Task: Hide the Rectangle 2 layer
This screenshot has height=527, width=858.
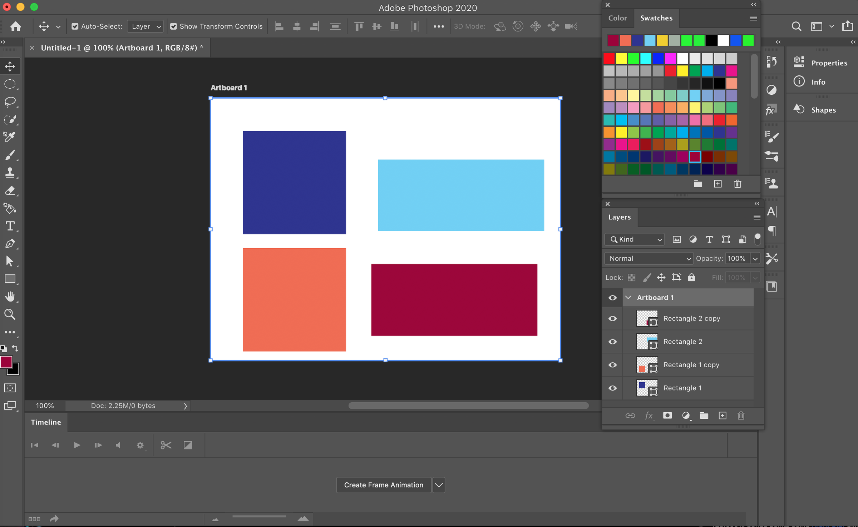Action: point(612,342)
